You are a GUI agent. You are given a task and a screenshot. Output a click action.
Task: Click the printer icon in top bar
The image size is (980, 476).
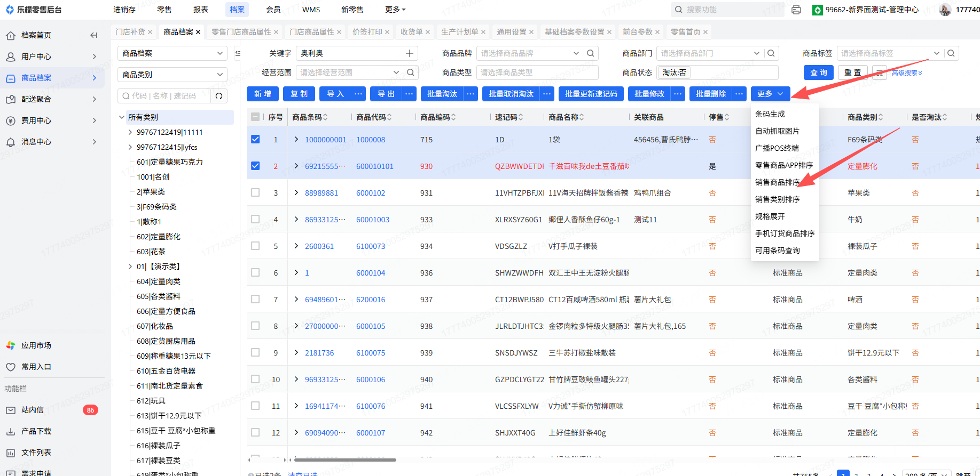796,10
